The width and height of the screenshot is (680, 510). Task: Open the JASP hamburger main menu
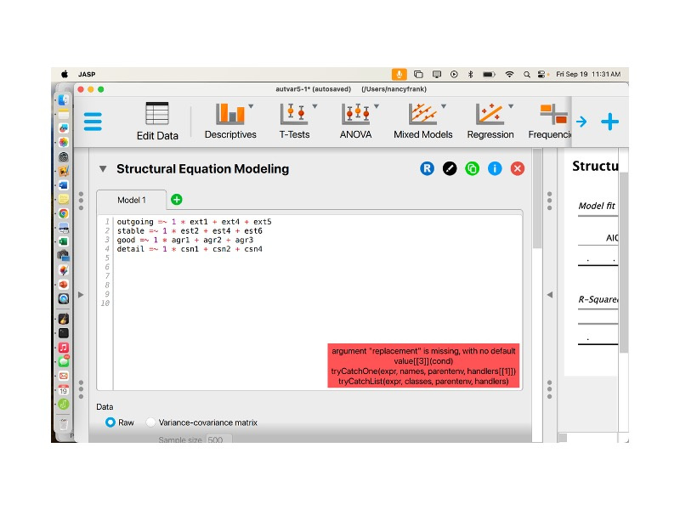coord(93,122)
